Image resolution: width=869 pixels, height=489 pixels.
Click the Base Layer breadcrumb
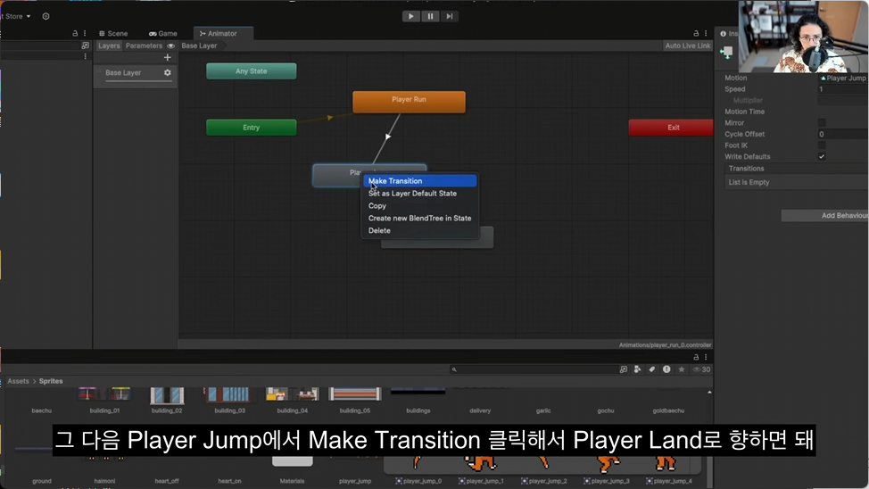click(x=199, y=46)
